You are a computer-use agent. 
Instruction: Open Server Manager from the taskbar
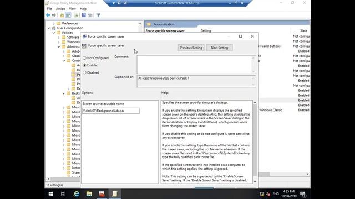(102, 194)
